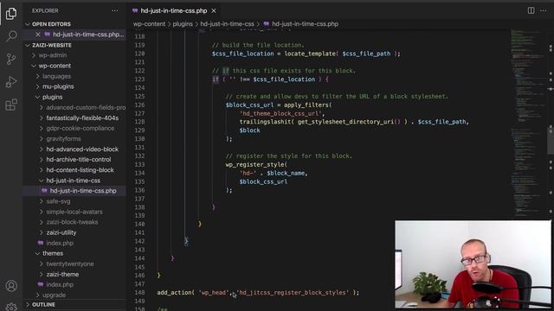Open the Accounts menu icon

[11, 286]
